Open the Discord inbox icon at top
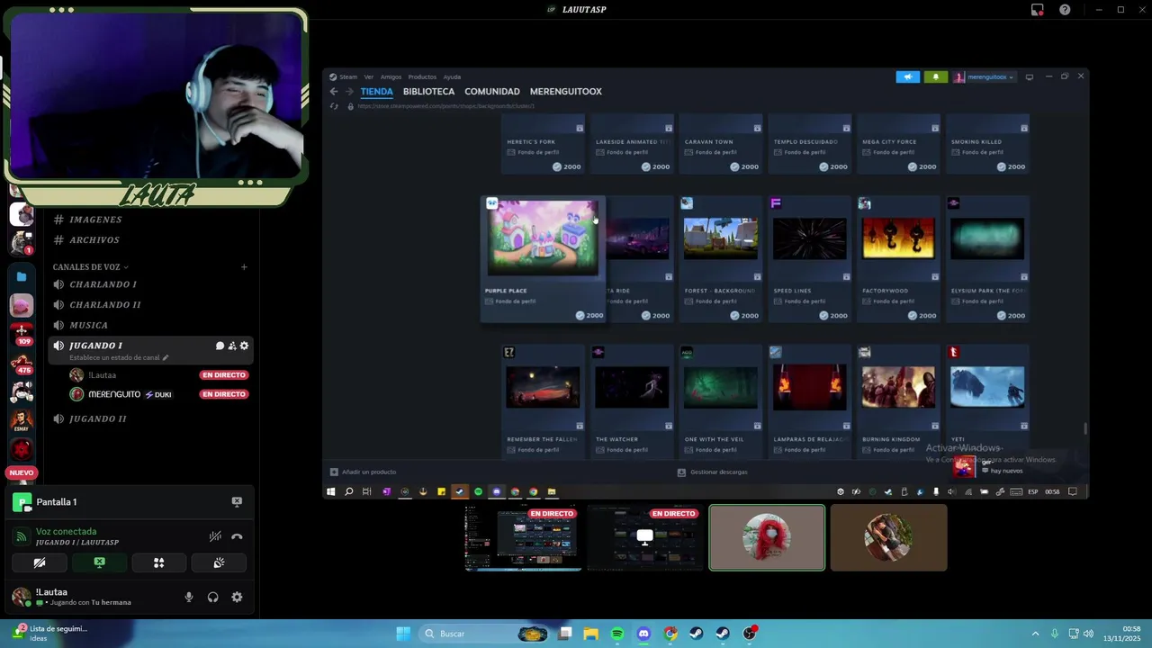The height and width of the screenshot is (648, 1152). (1037, 10)
